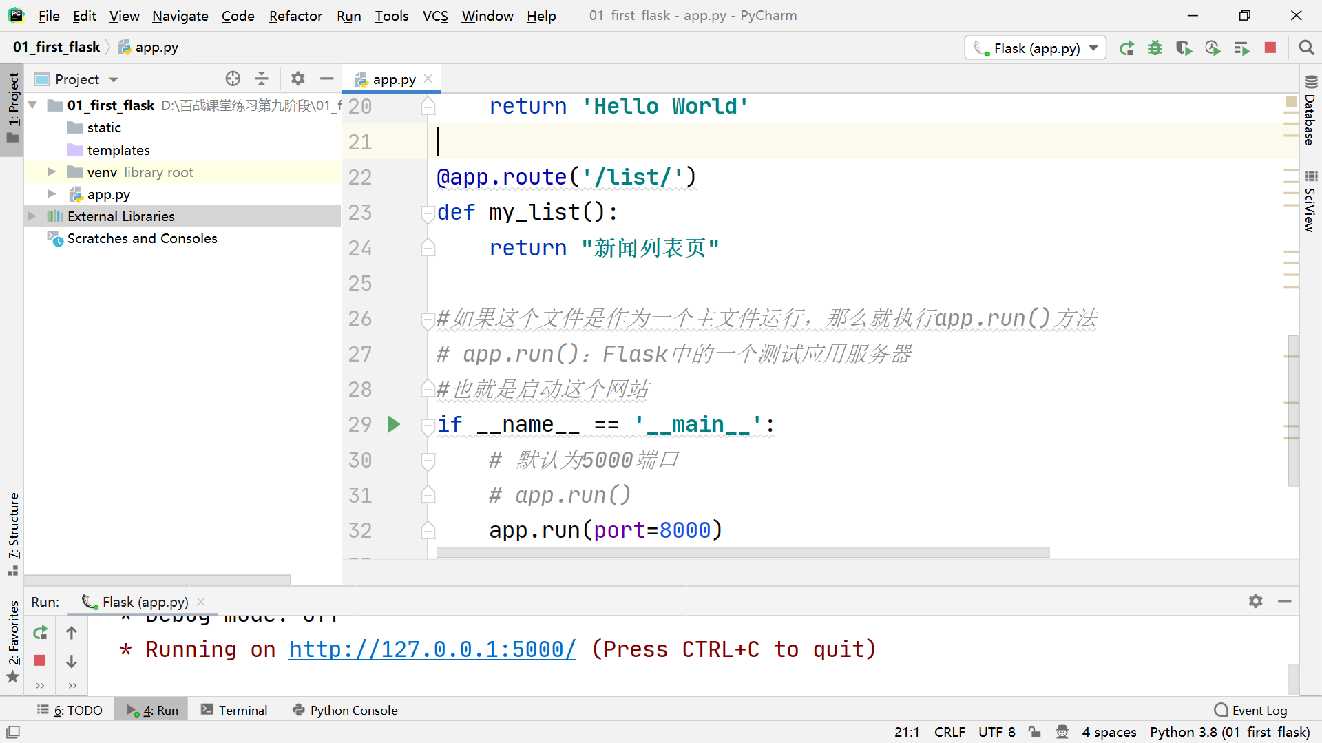The height and width of the screenshot is (743, 1322).
Task: Stop process in Run panel sidebar
Action: (x=40, y=660)
